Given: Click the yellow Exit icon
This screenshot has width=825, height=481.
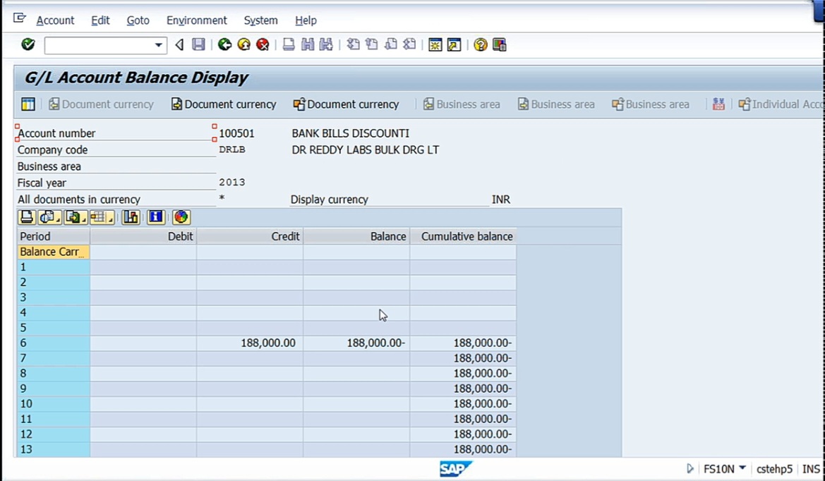Looking at the screenshot, I should tap(243, 44).
